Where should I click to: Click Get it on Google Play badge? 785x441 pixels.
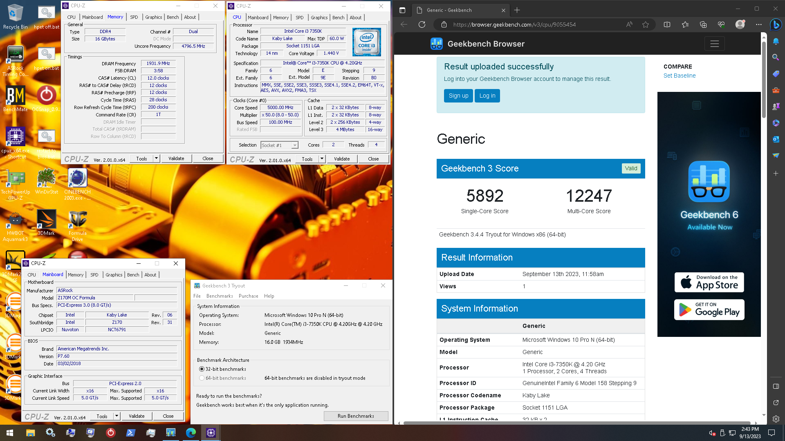click(709, 310)
